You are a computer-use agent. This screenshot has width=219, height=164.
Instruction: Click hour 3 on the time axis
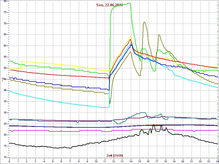35,162
